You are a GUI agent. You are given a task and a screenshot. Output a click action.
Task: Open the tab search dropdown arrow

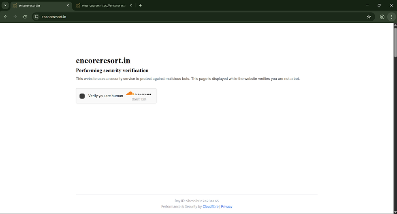pyautogui.click(x=5, y=5)
